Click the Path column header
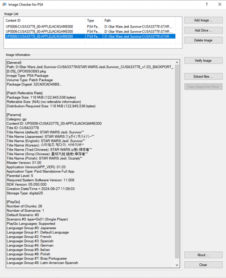The image size is (226, 278). 139,21
